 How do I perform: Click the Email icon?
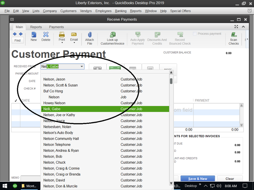74,34
